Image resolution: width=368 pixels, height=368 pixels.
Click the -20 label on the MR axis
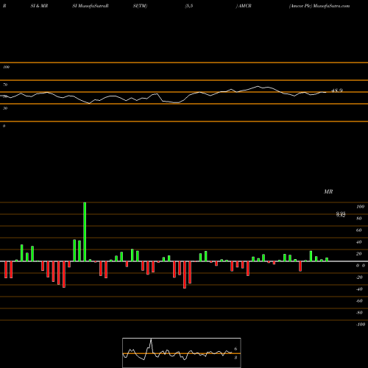pos(359,277)
